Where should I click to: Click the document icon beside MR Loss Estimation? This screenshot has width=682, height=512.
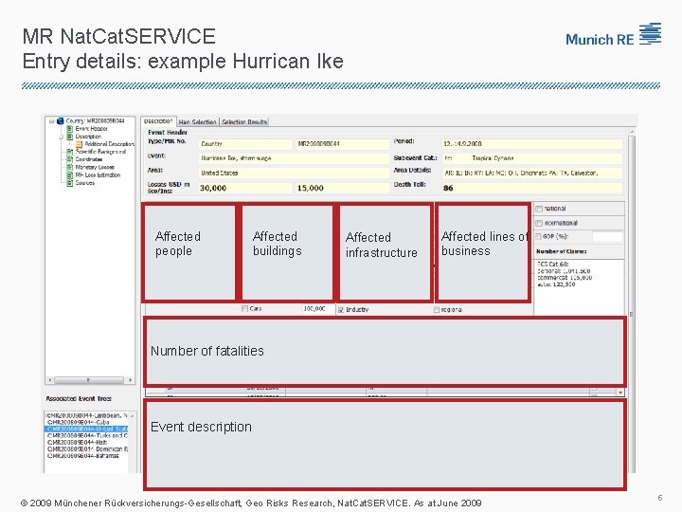pos(69,175)
